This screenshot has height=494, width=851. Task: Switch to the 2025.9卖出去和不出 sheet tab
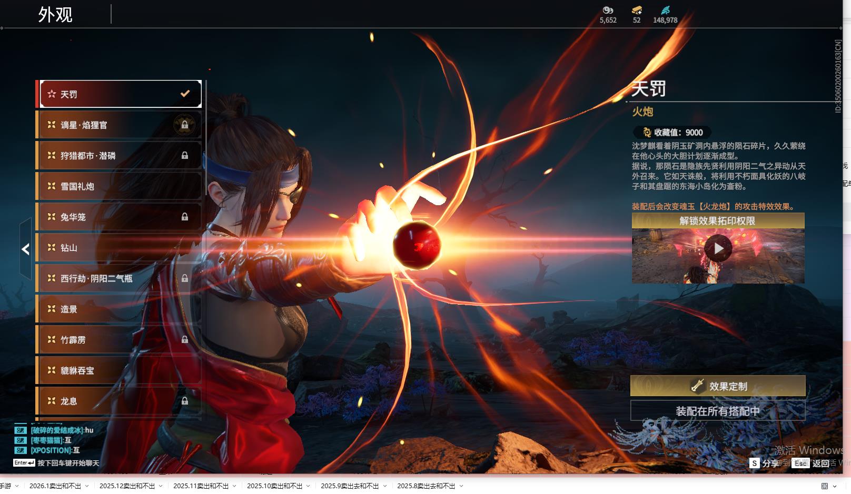(349, 486)
